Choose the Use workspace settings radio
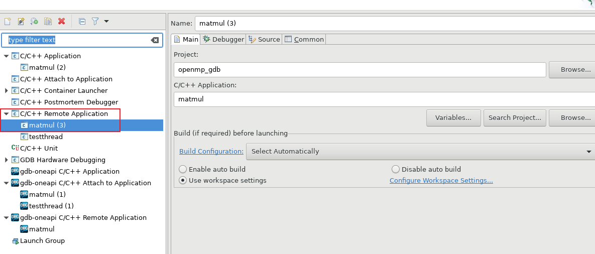Viewport: 595px width, 254px height. [x=183, y=180]
